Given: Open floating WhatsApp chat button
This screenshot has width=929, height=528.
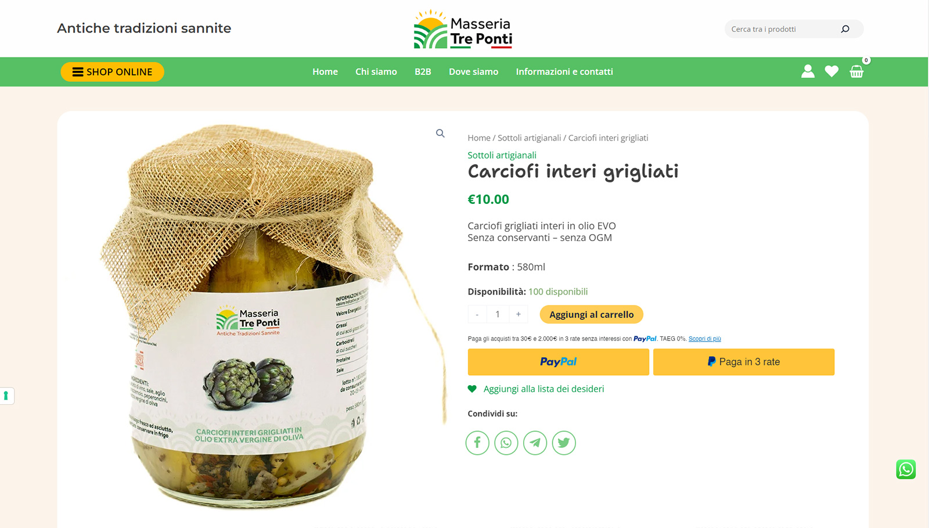Looking at the screenshot, I should (x=906, y=469).
